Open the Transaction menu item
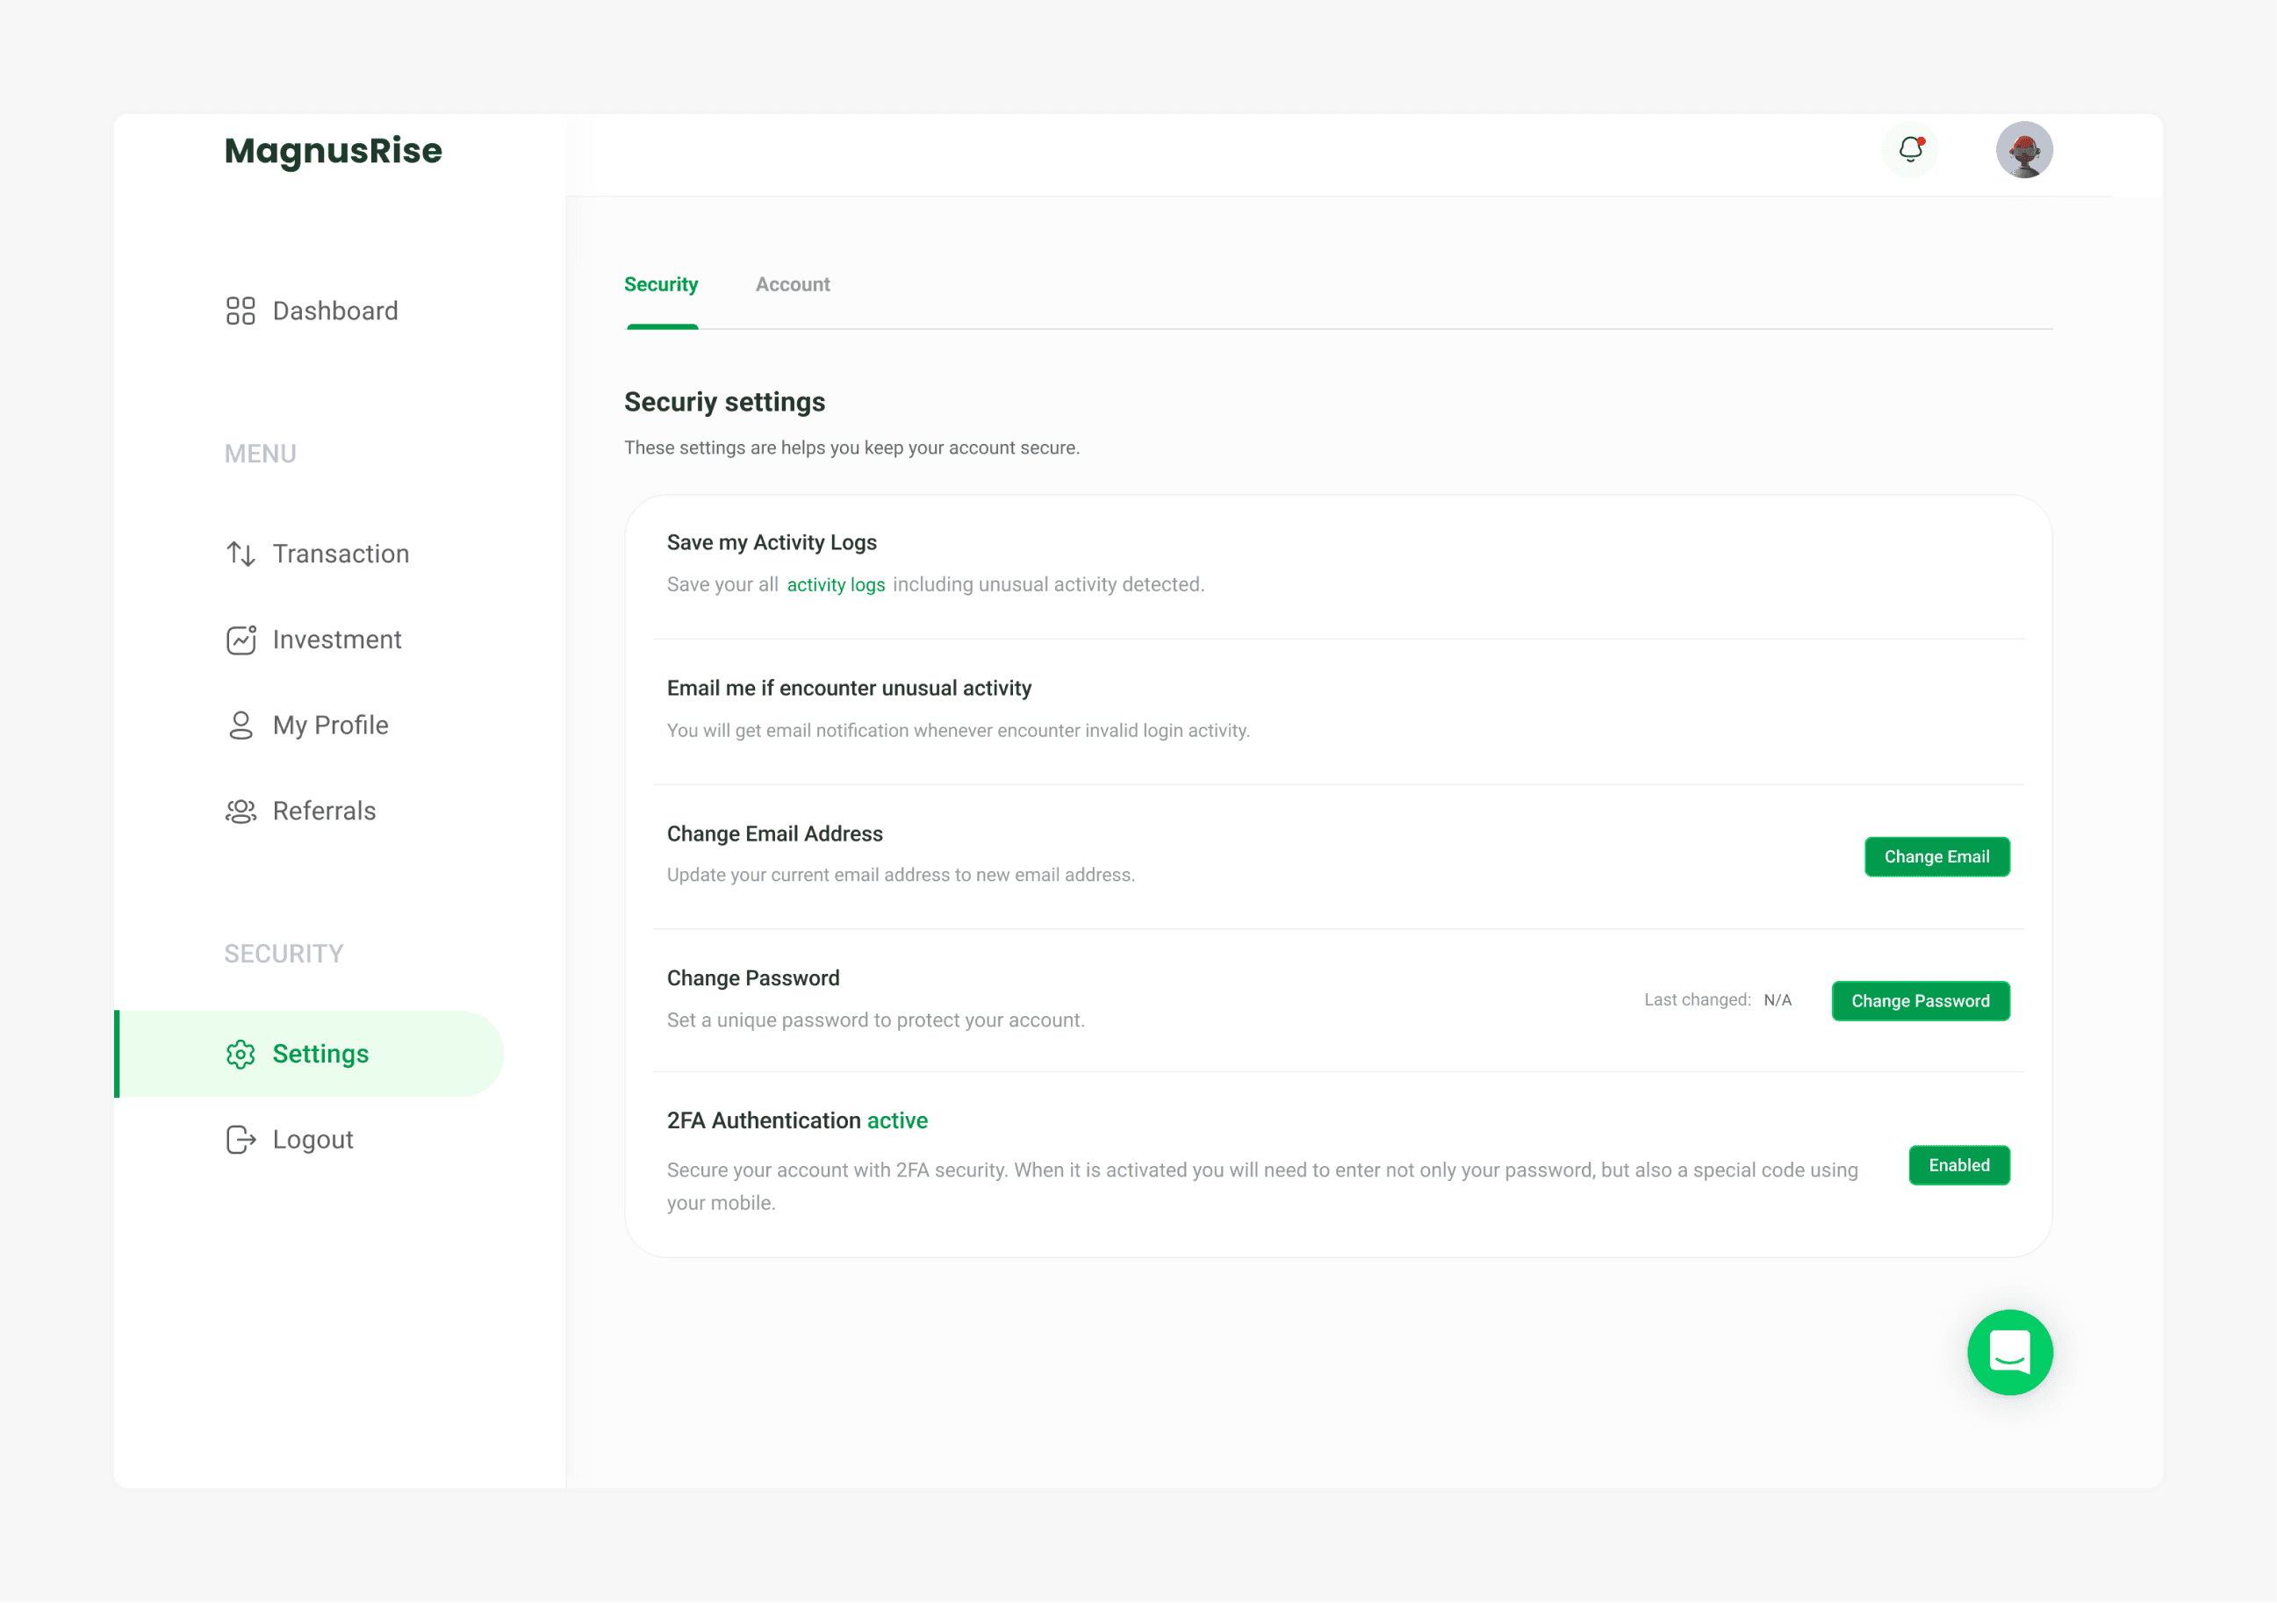The width and height of the screenshot is (2277, 1603). [341, 553]
